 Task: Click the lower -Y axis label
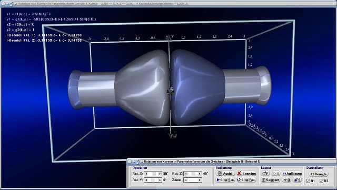click(x=175, y=136)
